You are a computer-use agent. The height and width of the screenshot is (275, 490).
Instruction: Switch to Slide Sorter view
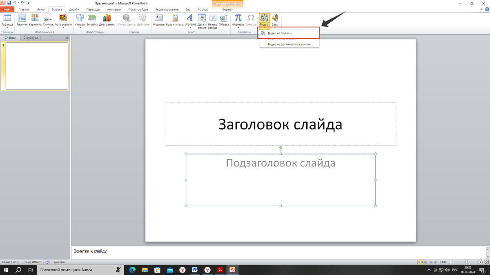[x=426, y=262]
